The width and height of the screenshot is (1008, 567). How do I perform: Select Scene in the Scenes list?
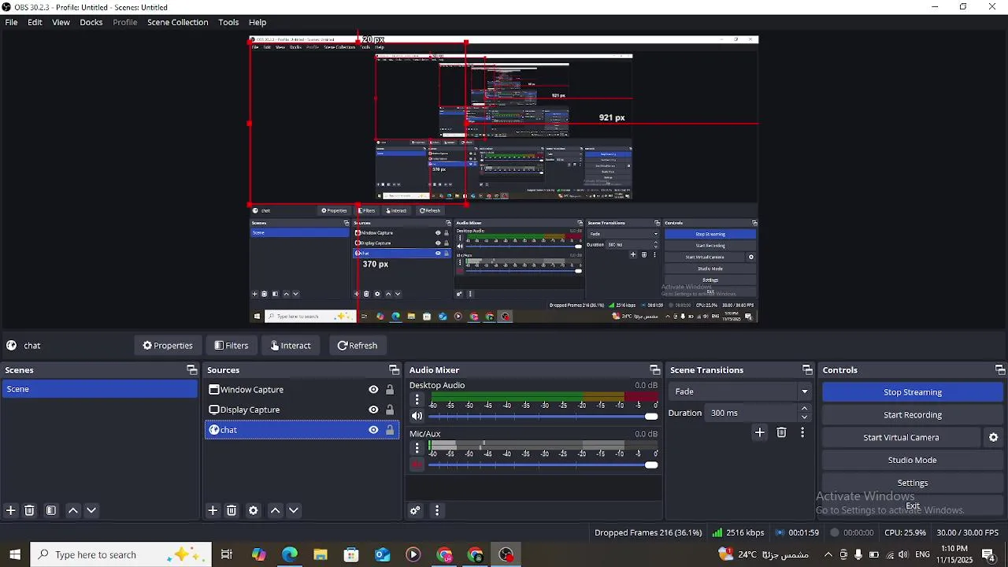(99, 389)
